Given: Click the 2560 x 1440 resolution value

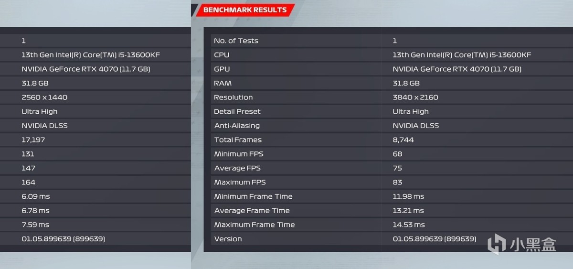Looking at the screenshot, I should (44, 97).
